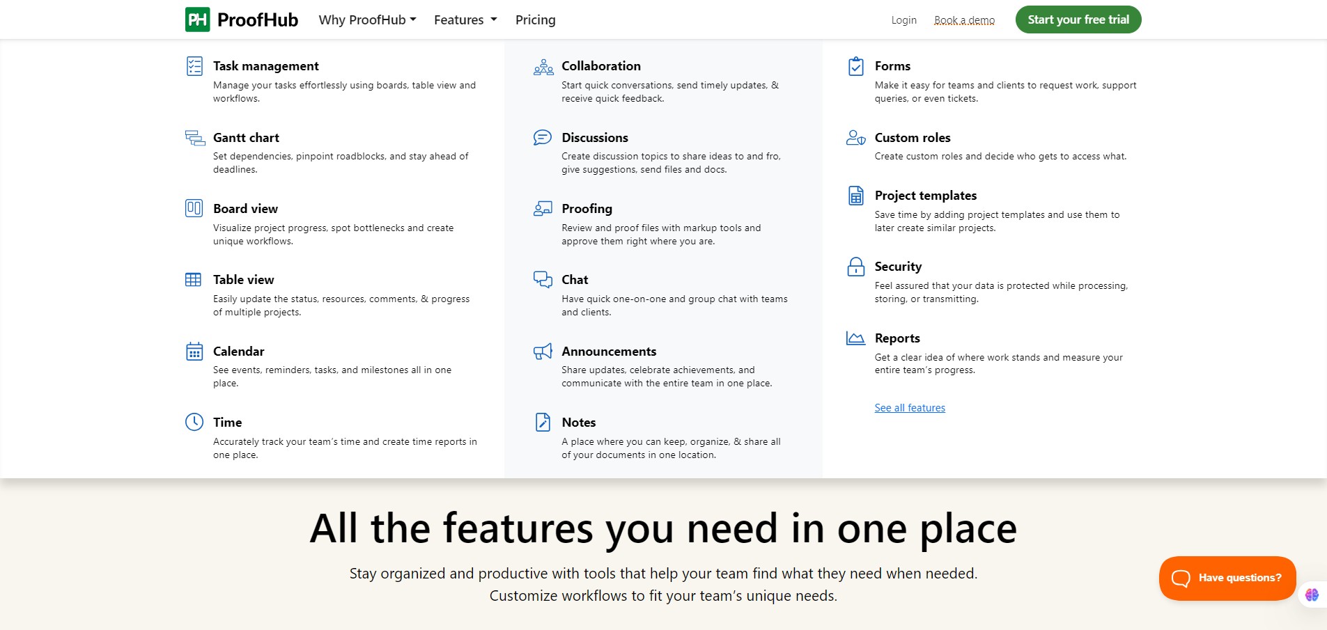The height and width of the screenshot is (630, 1327).
Task: Expand the Why ProofHub dropdown
Action: point(367,19)
